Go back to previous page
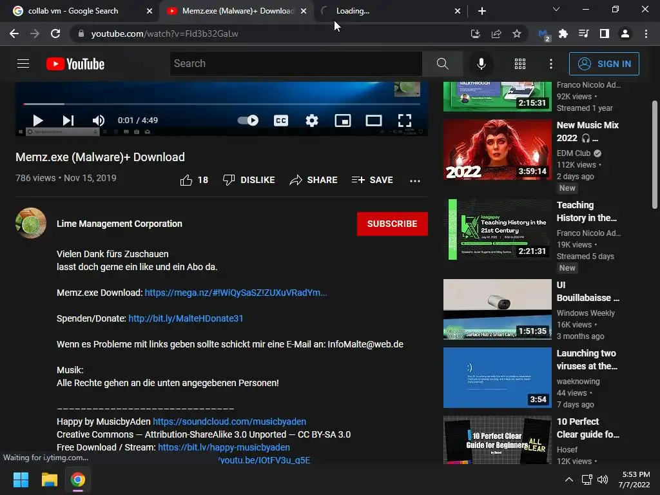 pyautogui.click(x=14, y=34)
